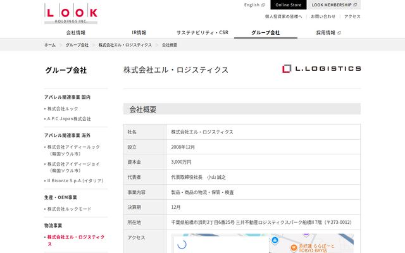The image size is (405, 253).
Task: Click the アパレル関連事業 国内 heading
Action: click(67, 97)
